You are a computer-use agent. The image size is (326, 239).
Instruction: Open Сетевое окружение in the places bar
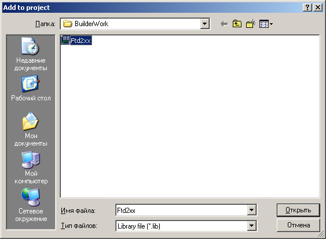coord(31,205)
